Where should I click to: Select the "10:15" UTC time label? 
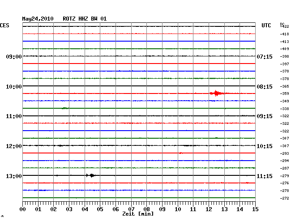coord(265,146)
